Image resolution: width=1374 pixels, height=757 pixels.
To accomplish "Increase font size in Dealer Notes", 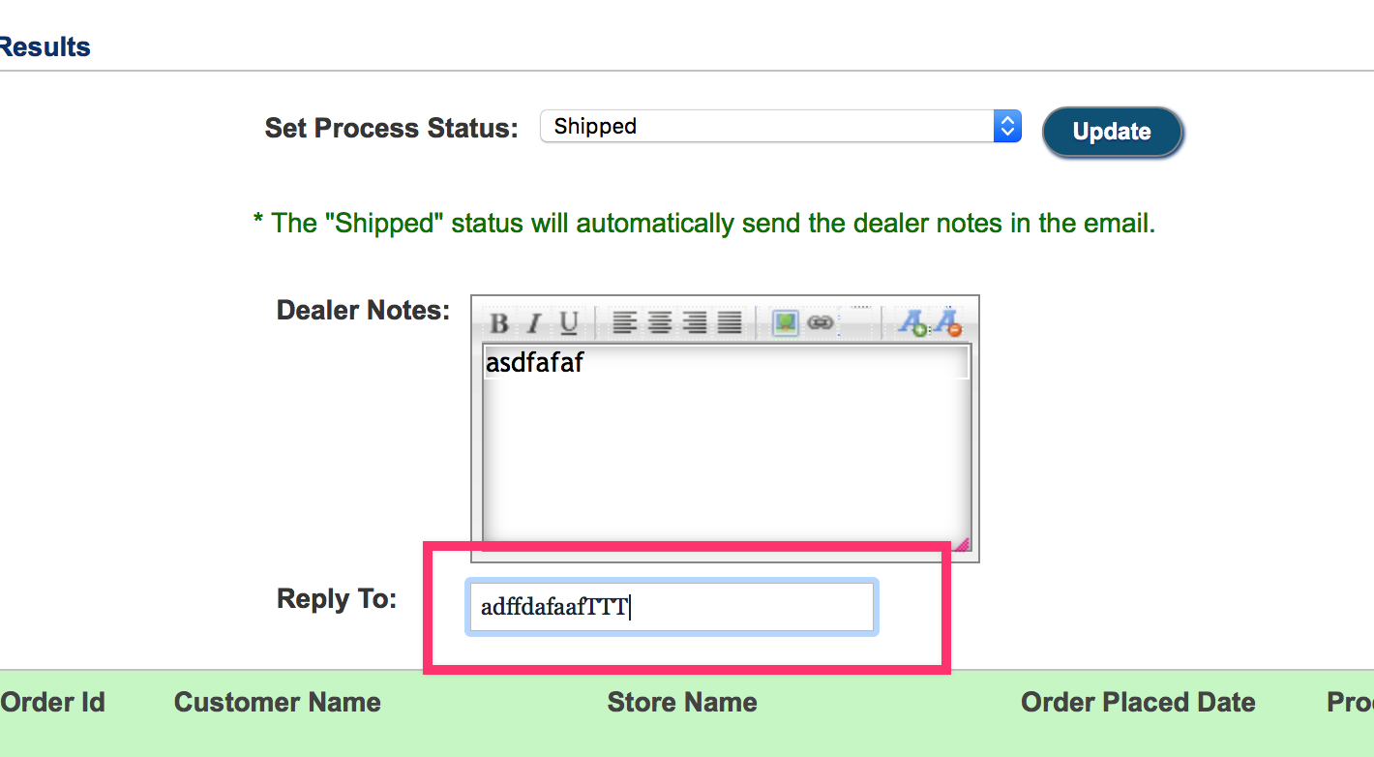I will tap(912, 322).
